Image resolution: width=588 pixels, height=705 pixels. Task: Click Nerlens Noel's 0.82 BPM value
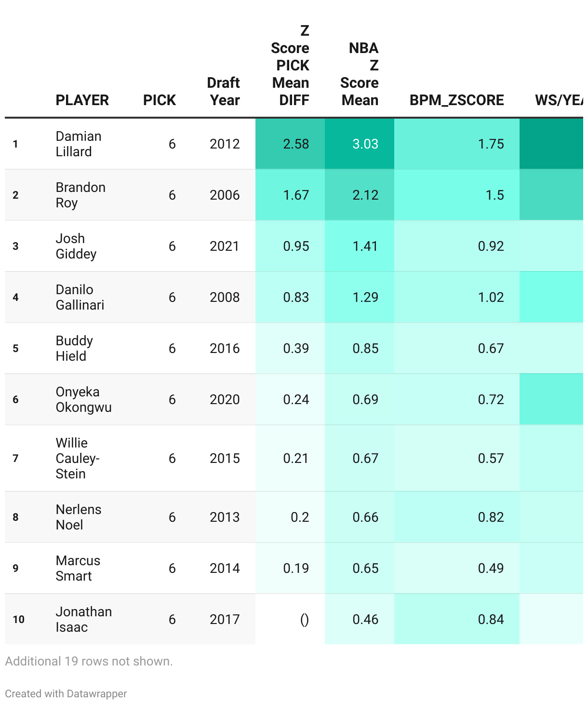(x=491, y=517)
